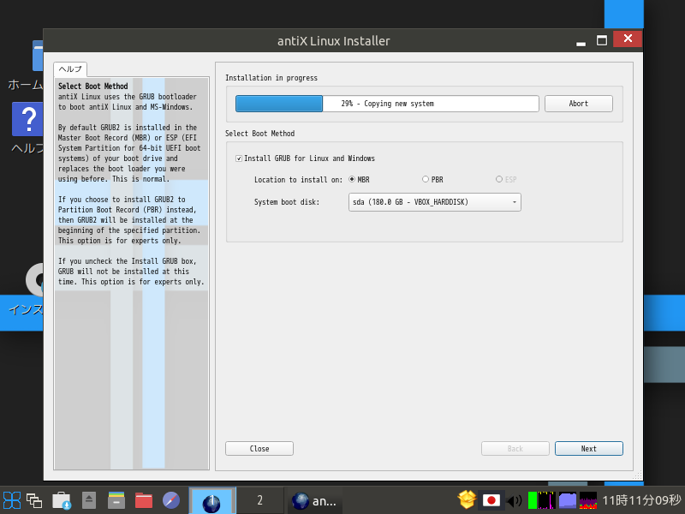
Task: Select the ESP radio button
Action: coord(506,179)
